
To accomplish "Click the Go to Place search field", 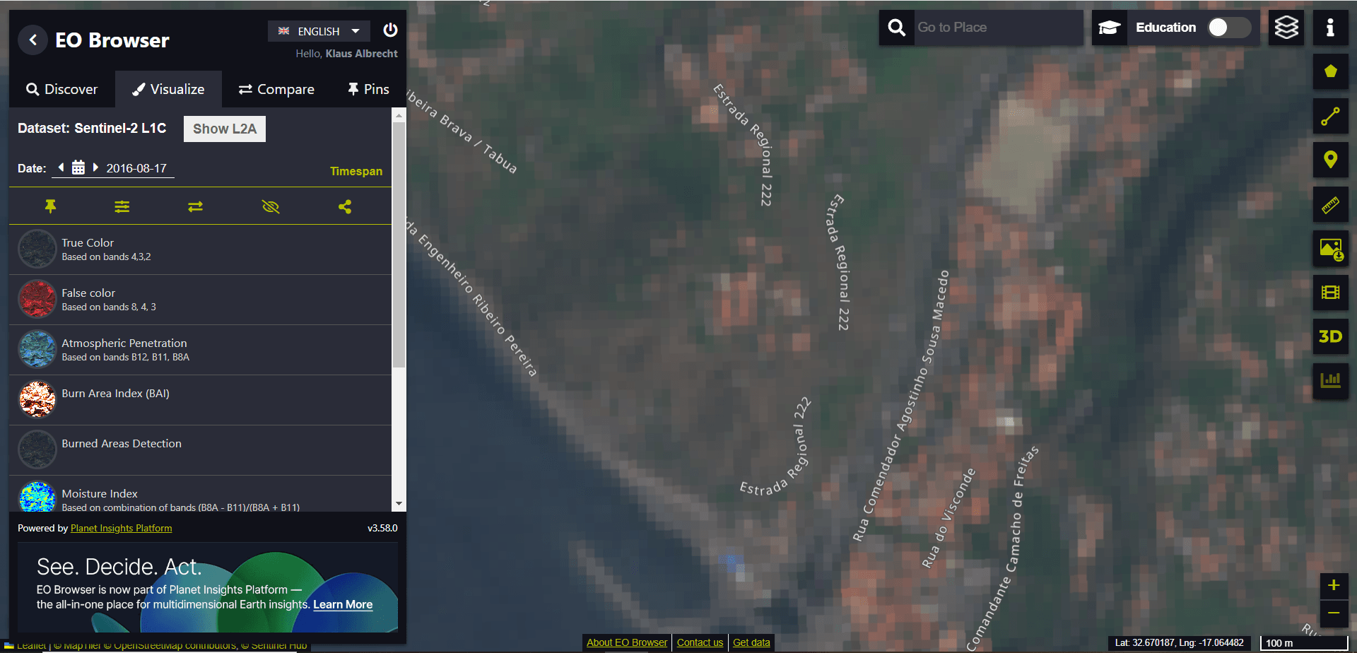I will (997, 28).
